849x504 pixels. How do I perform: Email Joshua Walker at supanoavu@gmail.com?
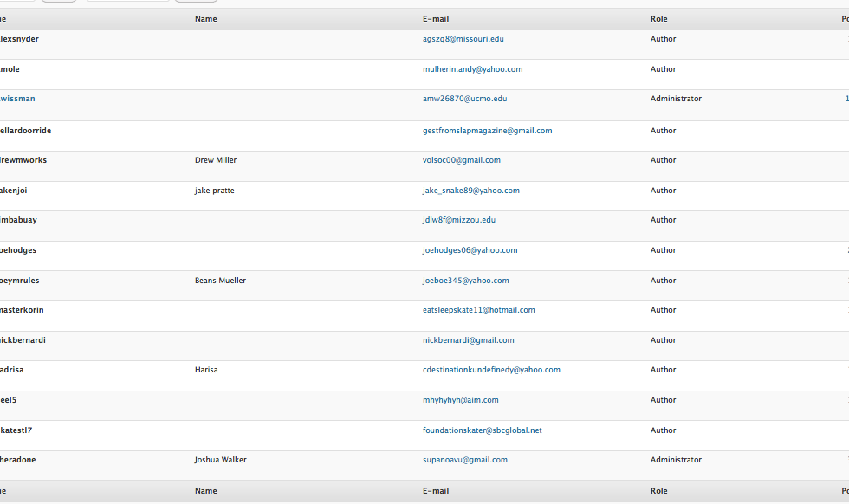[464, 460]
